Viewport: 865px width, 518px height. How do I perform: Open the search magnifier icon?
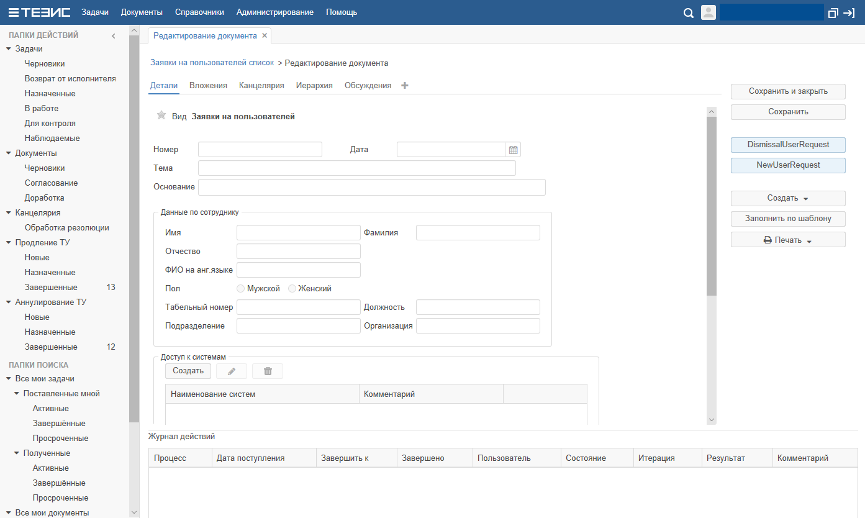[x=688, y=13]
